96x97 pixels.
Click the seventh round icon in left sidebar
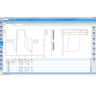click(x=1, y=48)
